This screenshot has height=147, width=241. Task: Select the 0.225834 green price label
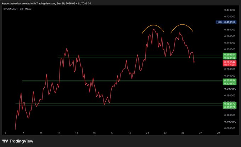[x=230, y=80]
